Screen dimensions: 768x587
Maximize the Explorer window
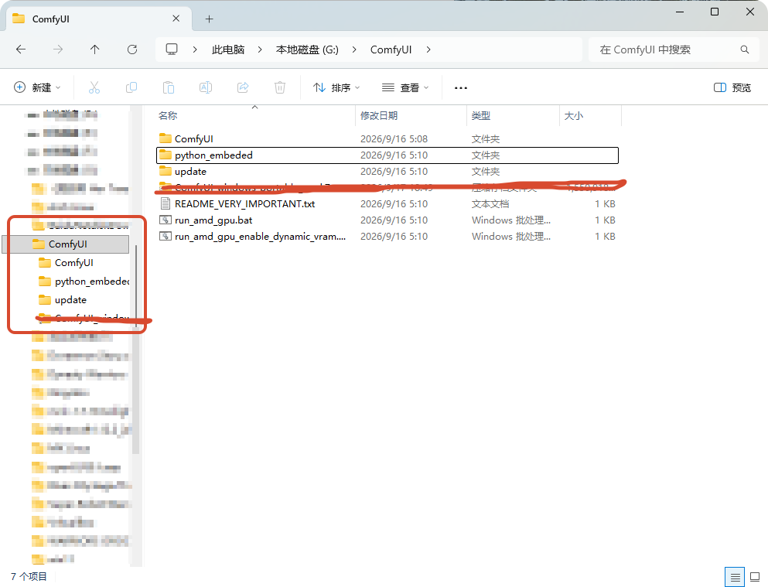pos(715,12)
